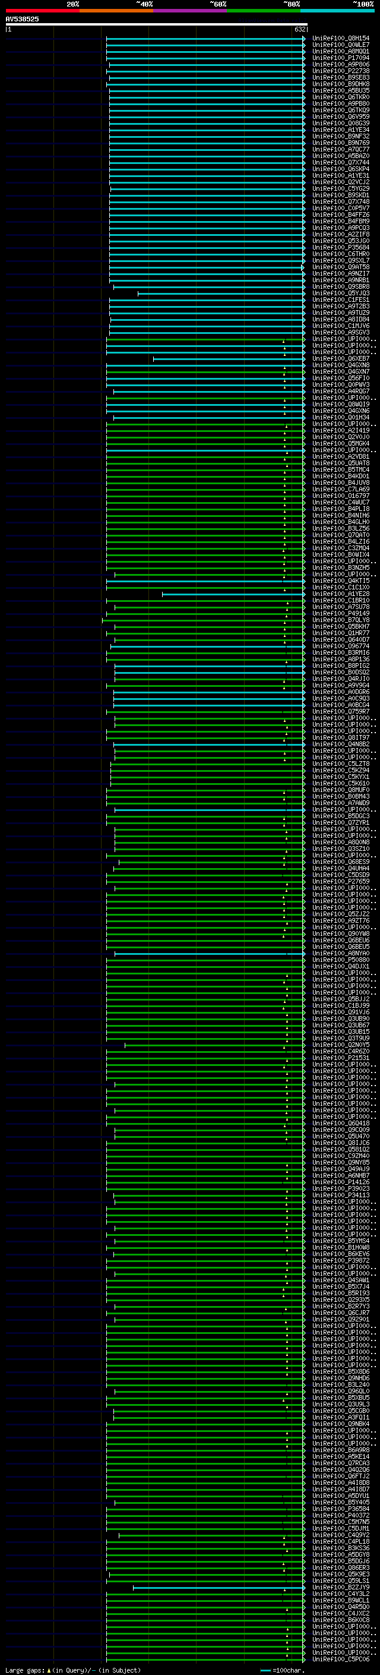This screenshot has width=380, height=1675.
Task: Select hit UniRef100_A8MQQ1
Action: tap(341, 51)
